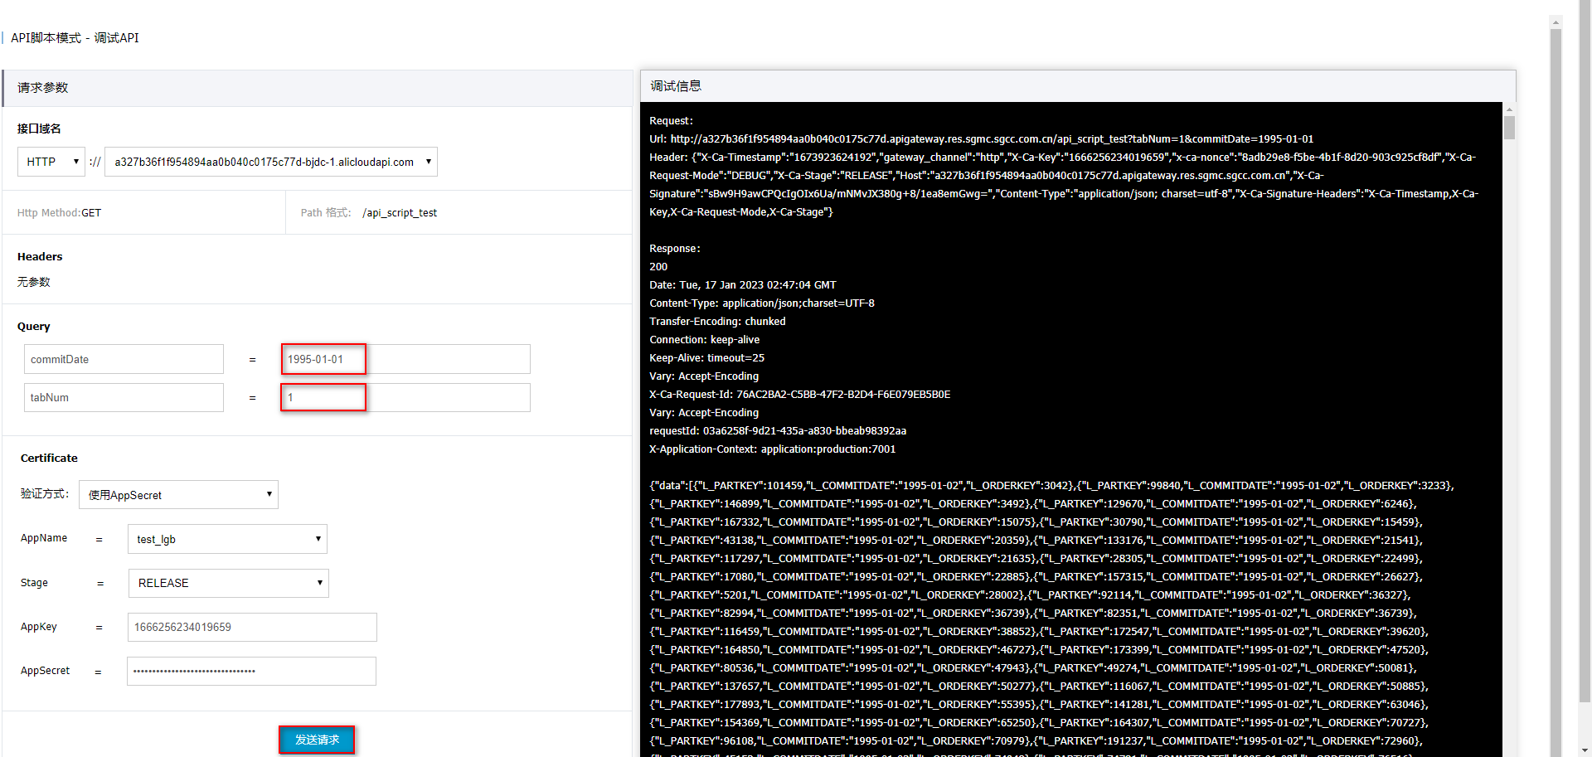1592x757 pixels.
Task: Click the Headers section label
Action: (x=39, y=256)
